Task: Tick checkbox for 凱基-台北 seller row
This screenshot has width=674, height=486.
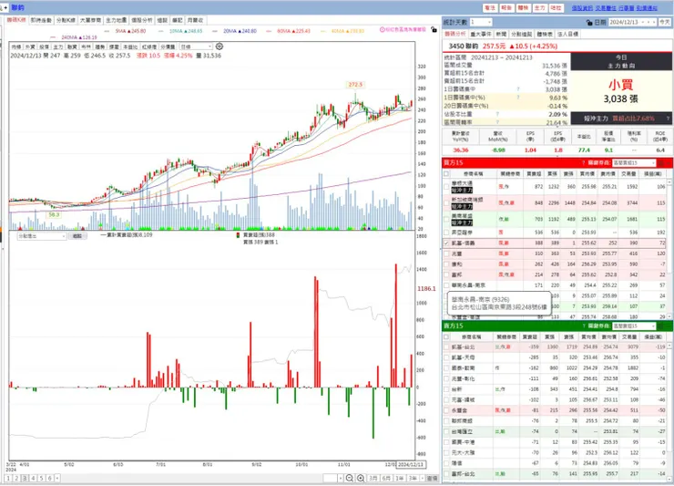Action: coord(446,347)
